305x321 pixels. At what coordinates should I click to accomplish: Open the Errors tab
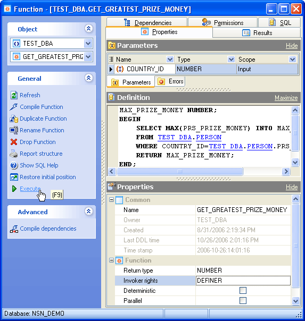coord(170,81)
